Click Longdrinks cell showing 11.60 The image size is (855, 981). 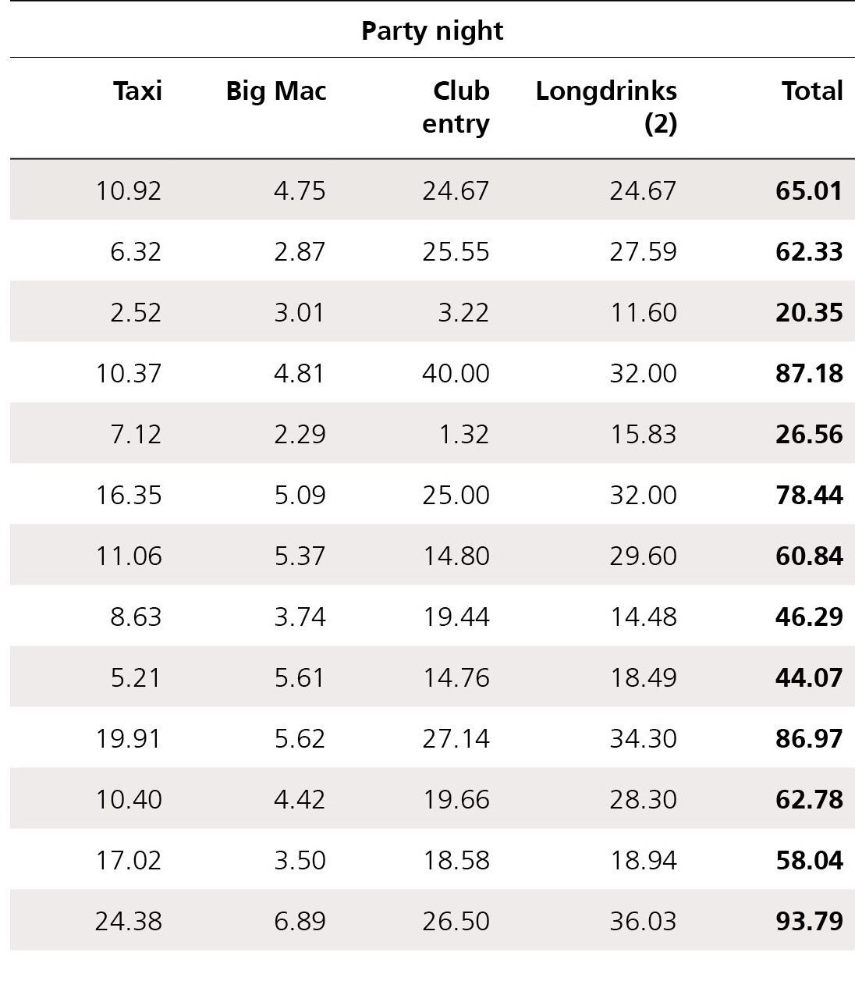point(643,313)
